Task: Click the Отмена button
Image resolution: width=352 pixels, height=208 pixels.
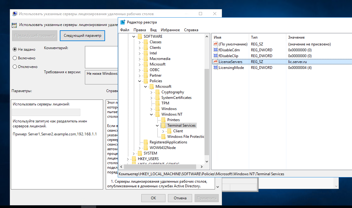Action: pos(180,198)
